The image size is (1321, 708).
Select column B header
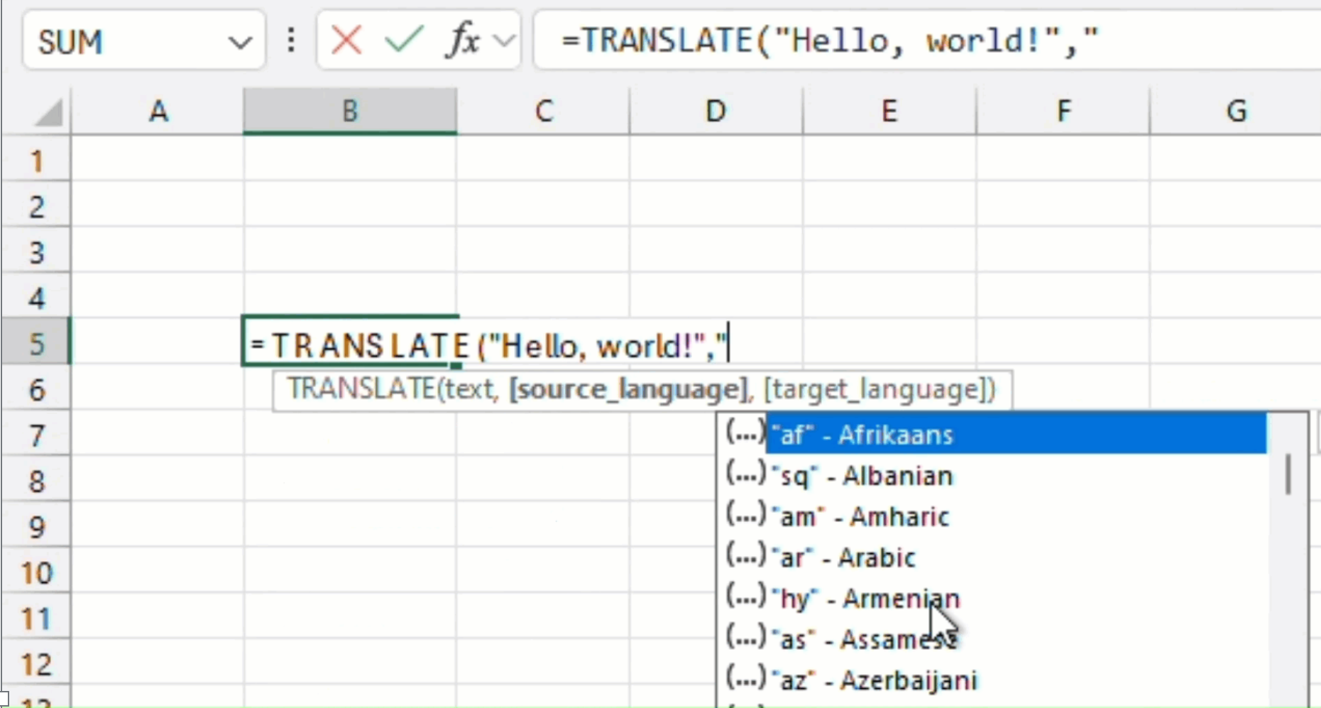(349, 111)
